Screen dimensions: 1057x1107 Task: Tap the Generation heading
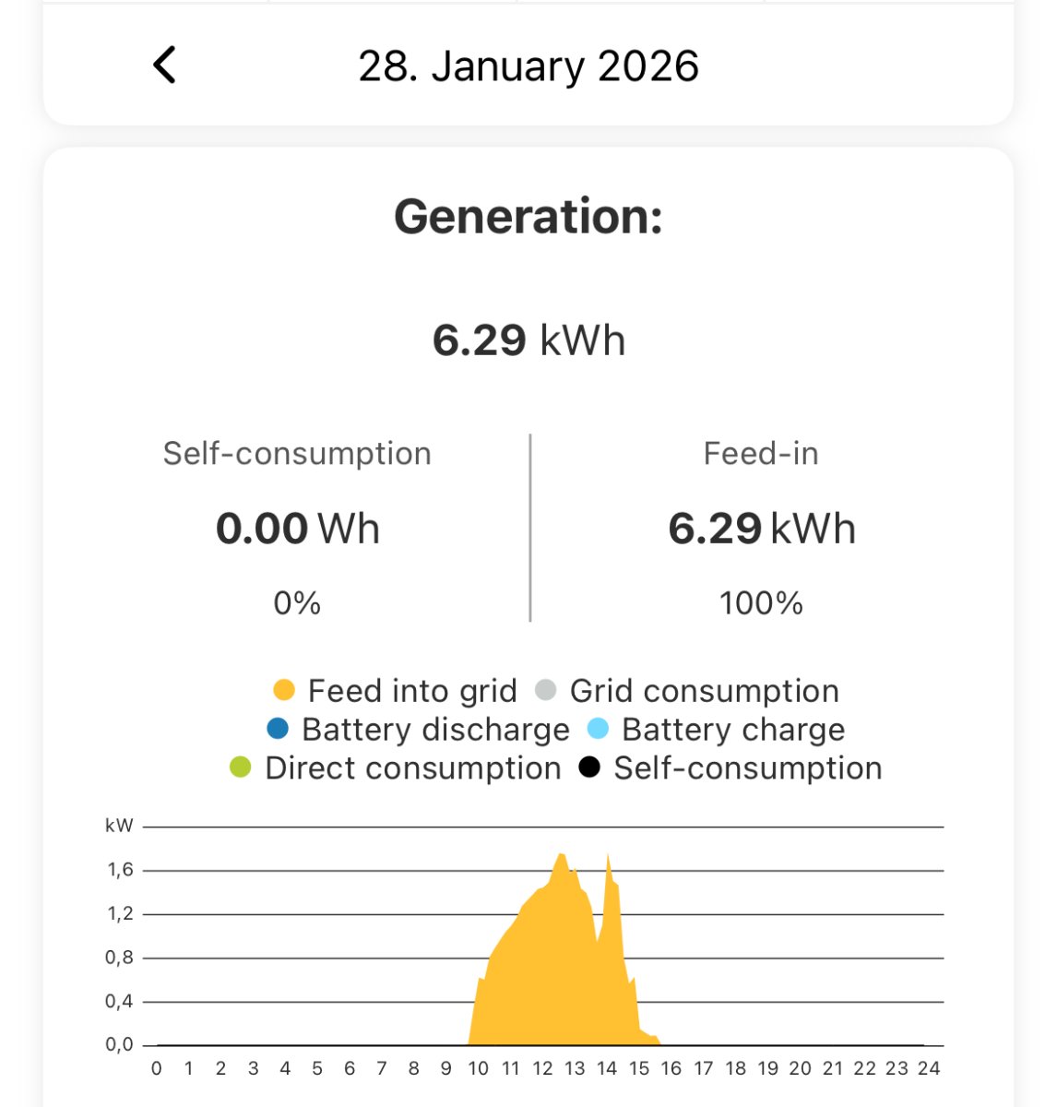point(528,218)
